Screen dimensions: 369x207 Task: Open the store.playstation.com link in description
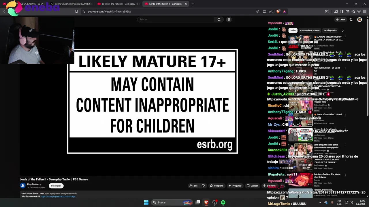click(x=58, y=196)
